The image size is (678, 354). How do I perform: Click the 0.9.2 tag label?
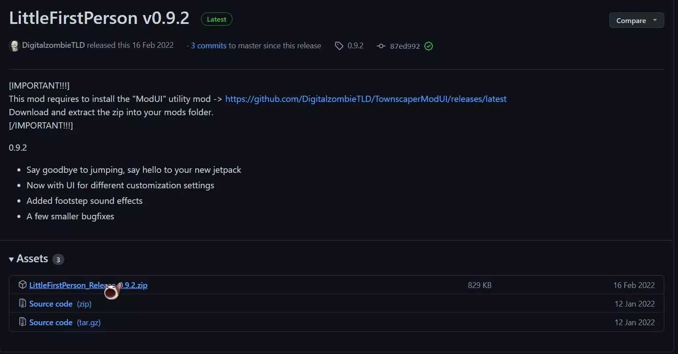pyautogui.click(x=355, y=46)
